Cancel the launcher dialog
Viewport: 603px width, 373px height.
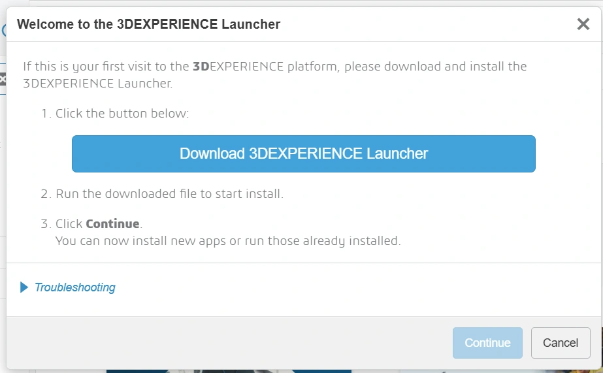561,342
